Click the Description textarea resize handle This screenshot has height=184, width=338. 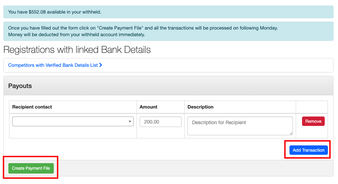(291, 133)
